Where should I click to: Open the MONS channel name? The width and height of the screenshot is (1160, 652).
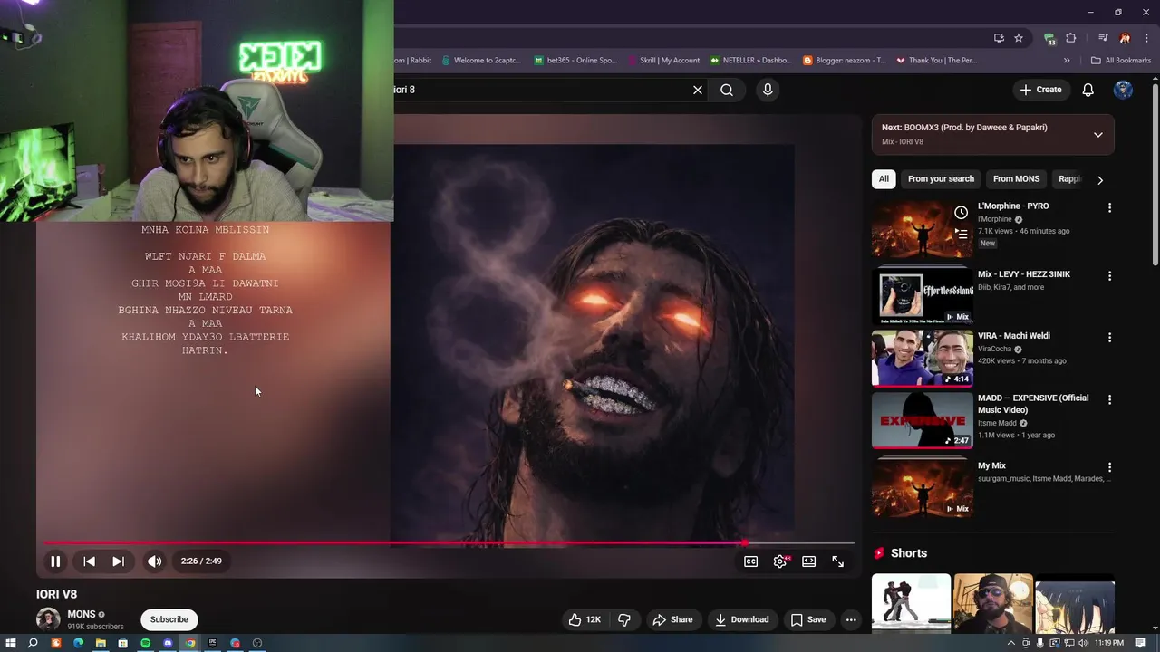tap(82, 614)
